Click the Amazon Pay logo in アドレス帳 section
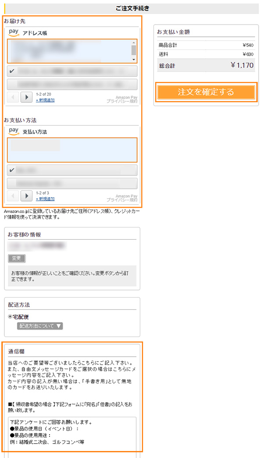The height and width of the screenshot is (458, 263). pos(14,32)
